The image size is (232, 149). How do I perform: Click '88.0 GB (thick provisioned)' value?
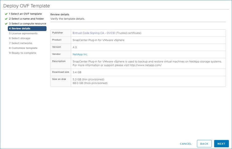[x=90, y=83]
